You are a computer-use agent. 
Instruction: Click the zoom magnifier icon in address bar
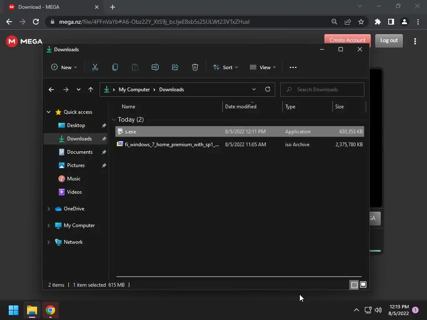click(334, 22)
